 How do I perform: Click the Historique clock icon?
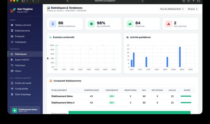[12, 65]
